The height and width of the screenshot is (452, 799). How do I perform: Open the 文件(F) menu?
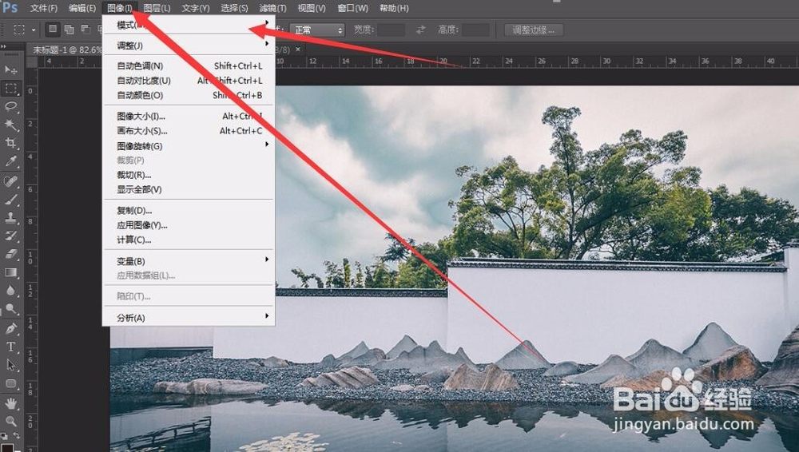click(x=43, y=8)
